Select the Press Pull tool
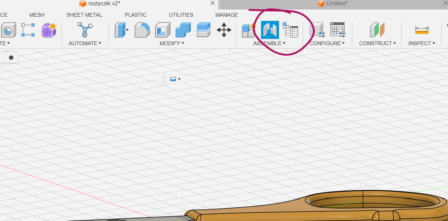The width and height of the screenshot is (448, 221). pos(121,30)
